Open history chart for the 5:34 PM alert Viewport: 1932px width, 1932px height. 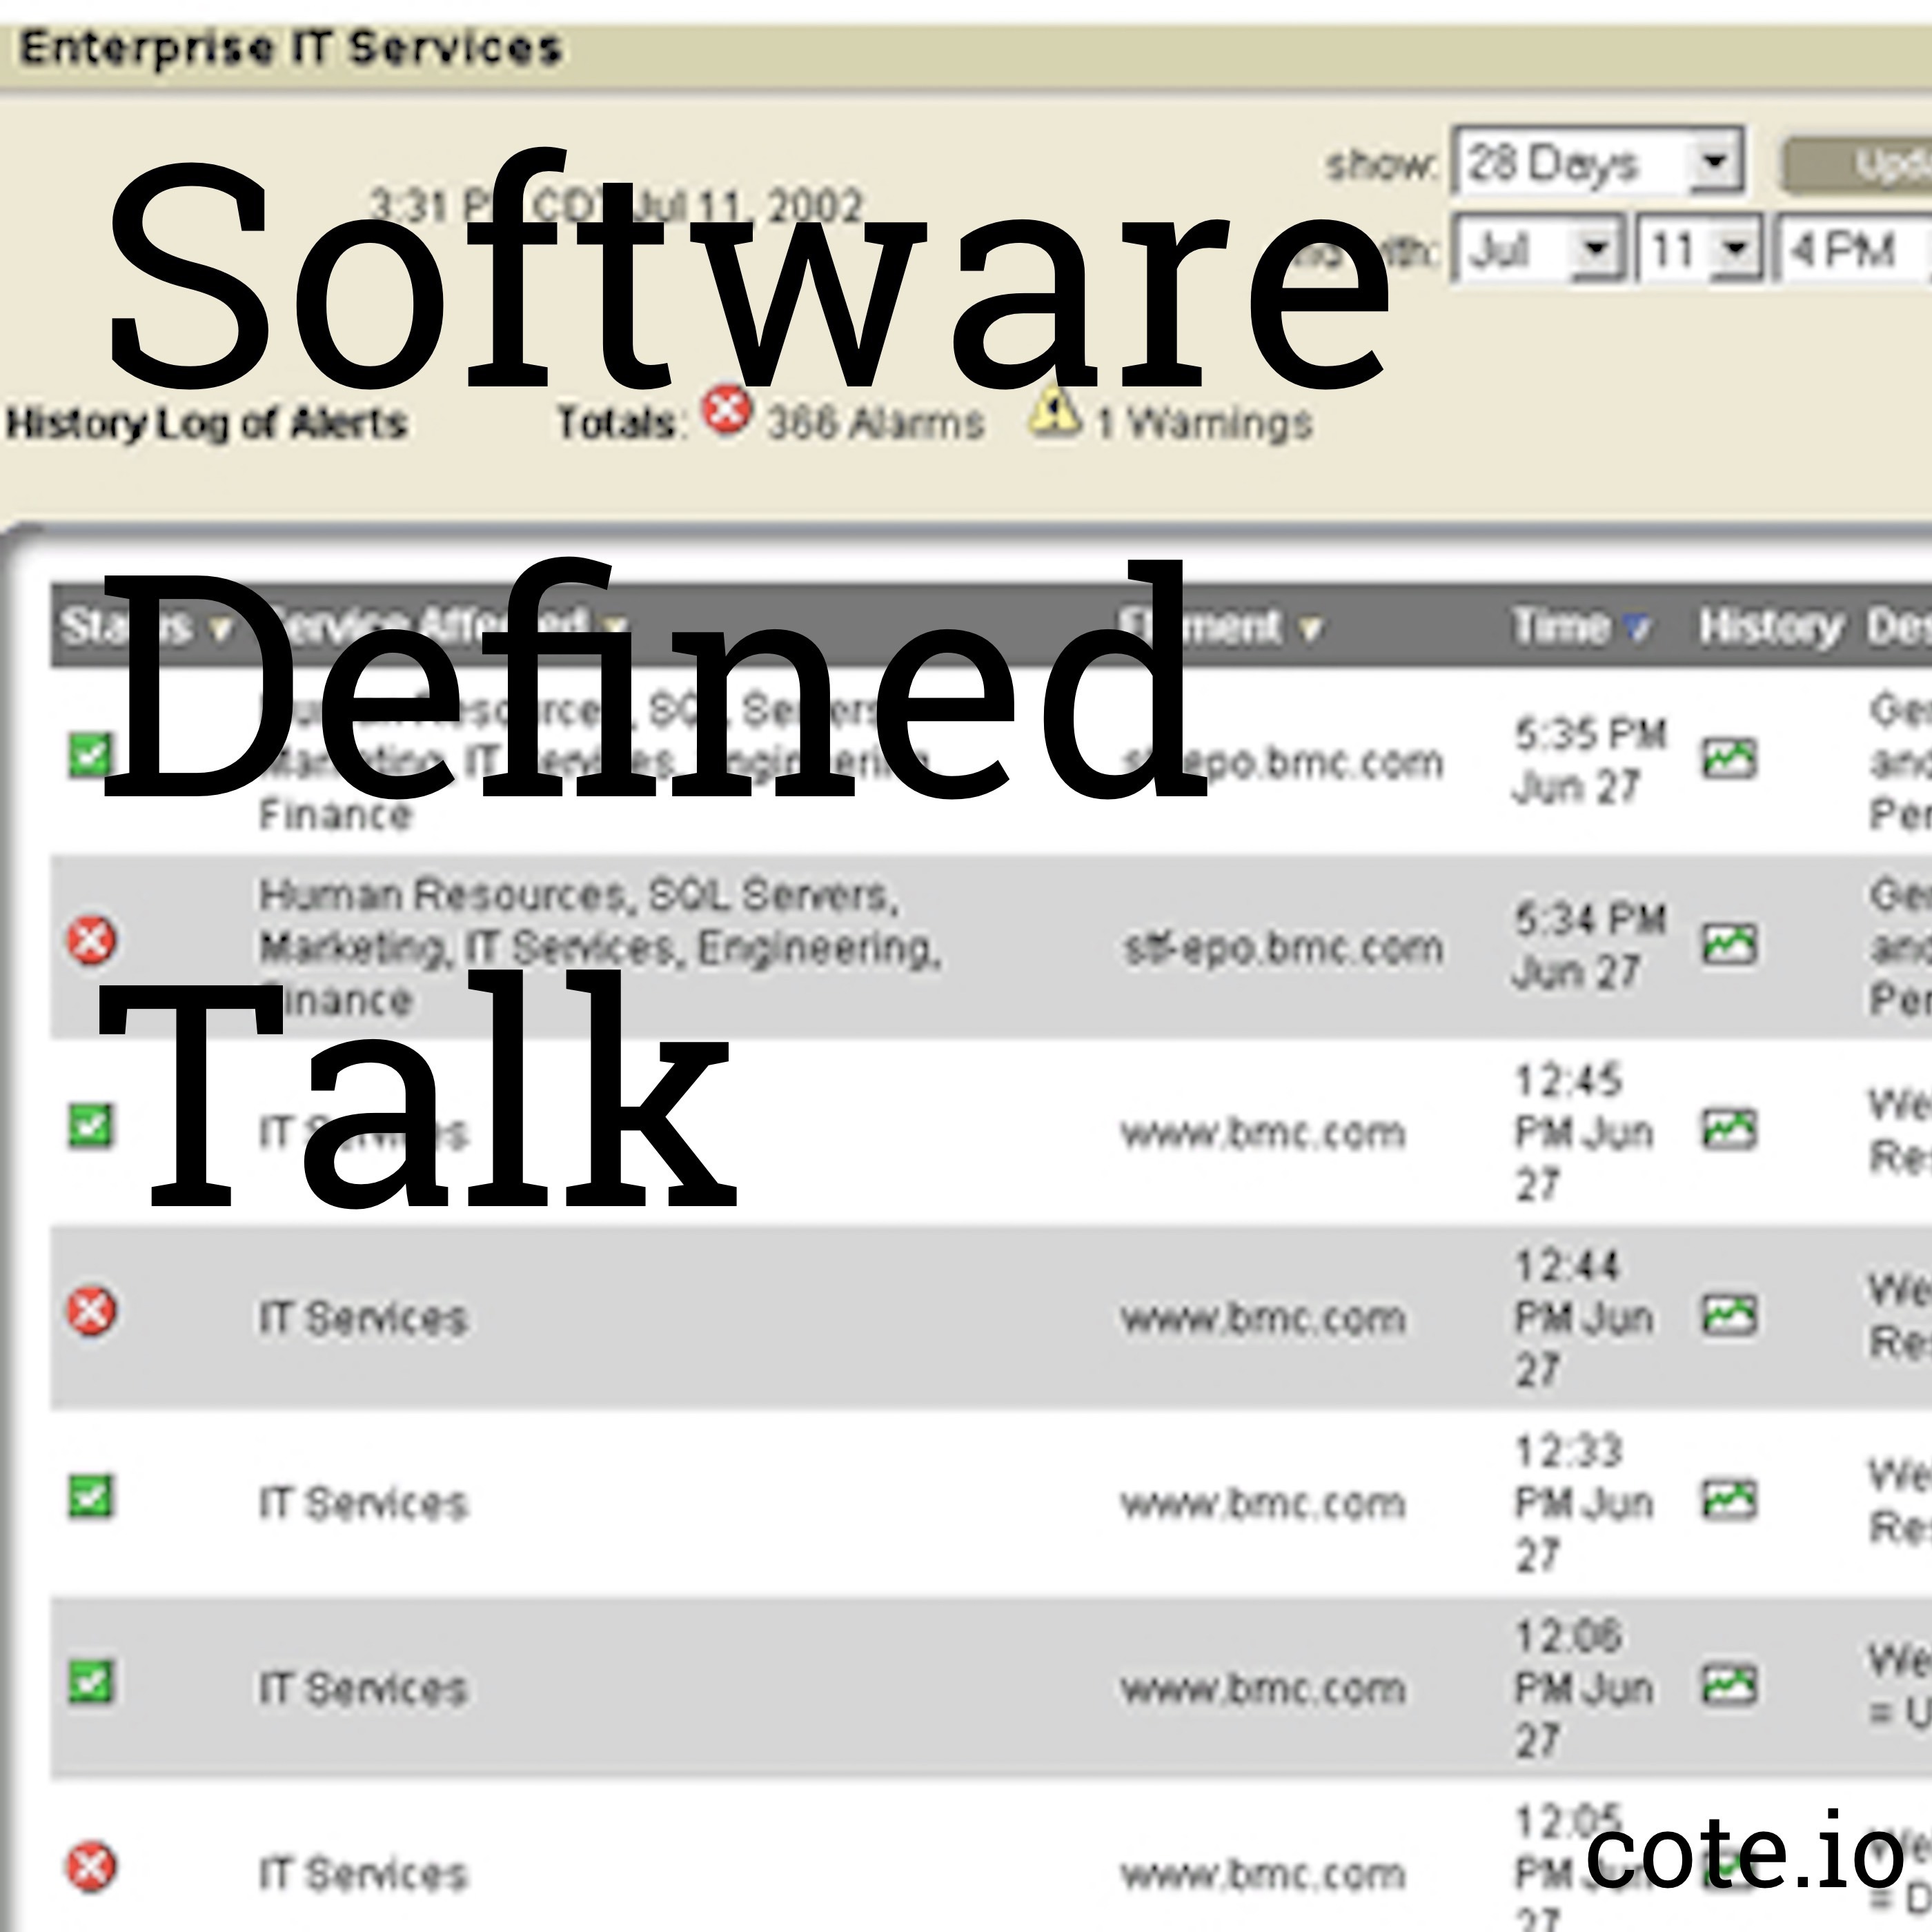[1729, 944]
